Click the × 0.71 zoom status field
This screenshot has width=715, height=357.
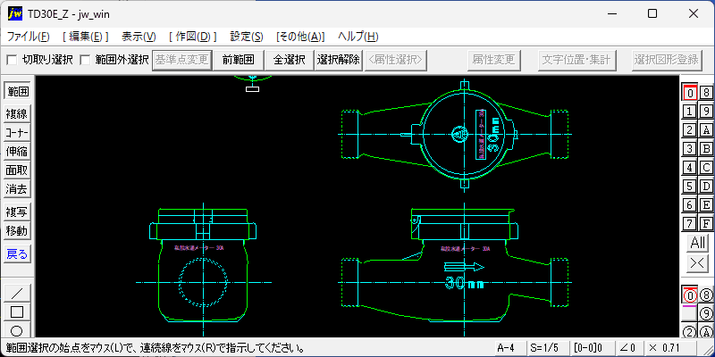click(669, 348)
